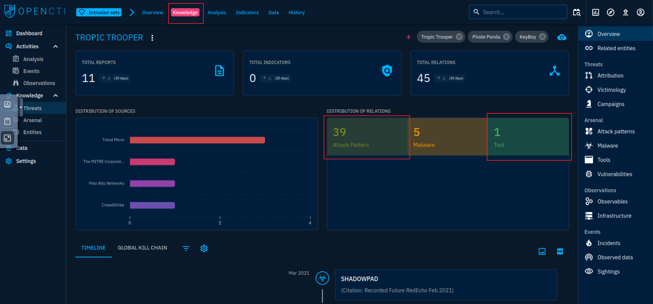Switch to the Timeline tab
The image size is (653, 304).
[93, 248]
